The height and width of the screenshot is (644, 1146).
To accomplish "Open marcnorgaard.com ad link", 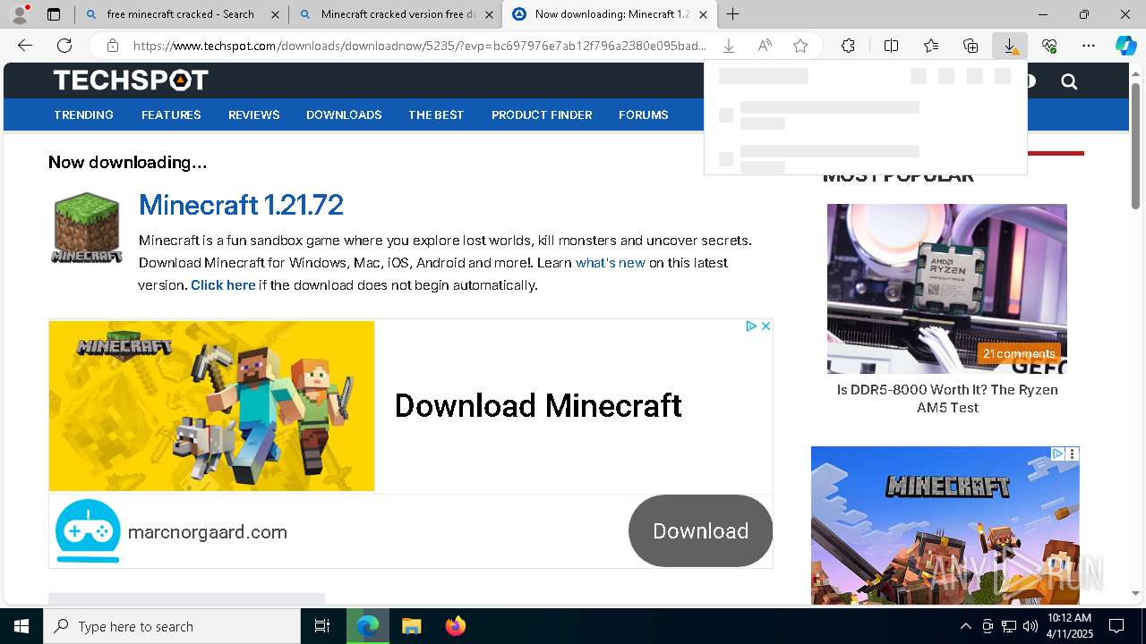I will pyautogui.click(x=208, y=532).
